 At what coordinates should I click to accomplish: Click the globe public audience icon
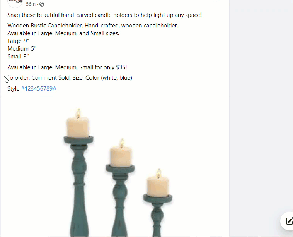tap(42, 4)
